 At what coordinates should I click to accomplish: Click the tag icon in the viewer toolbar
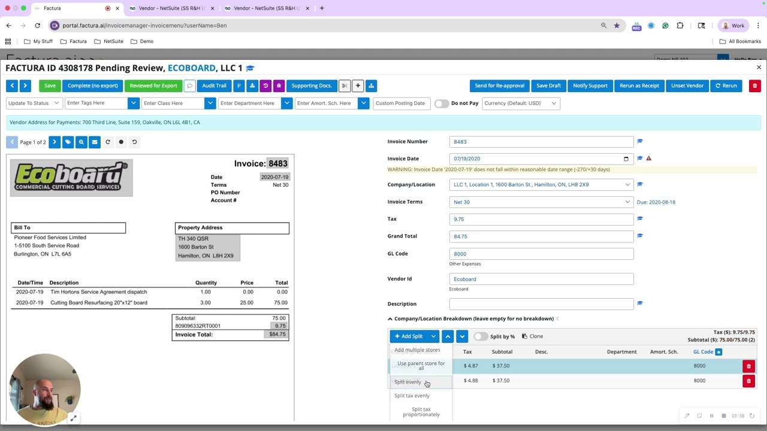click(68, 142)
